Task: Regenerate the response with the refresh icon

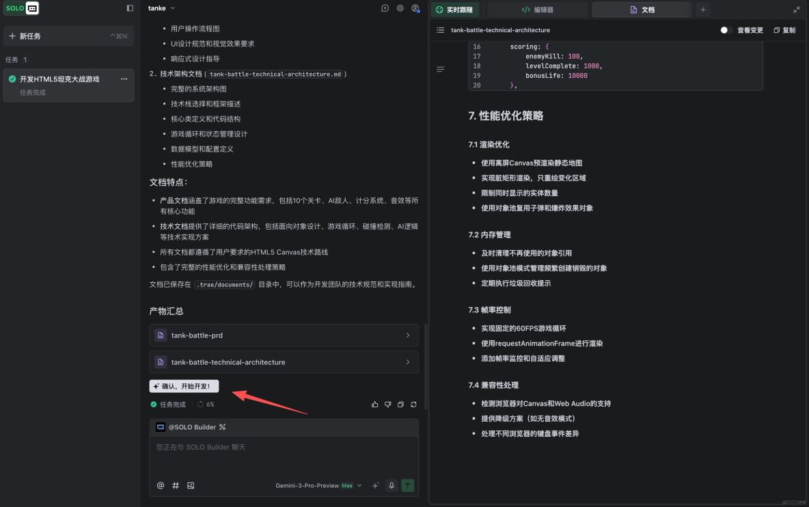Action: pos(413,404)
